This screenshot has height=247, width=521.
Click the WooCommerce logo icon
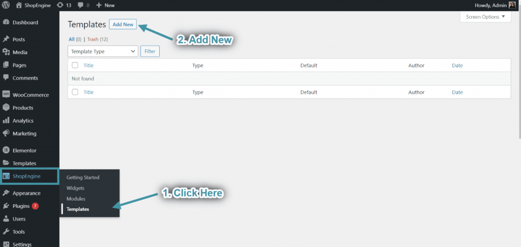(x=6, y=95)
